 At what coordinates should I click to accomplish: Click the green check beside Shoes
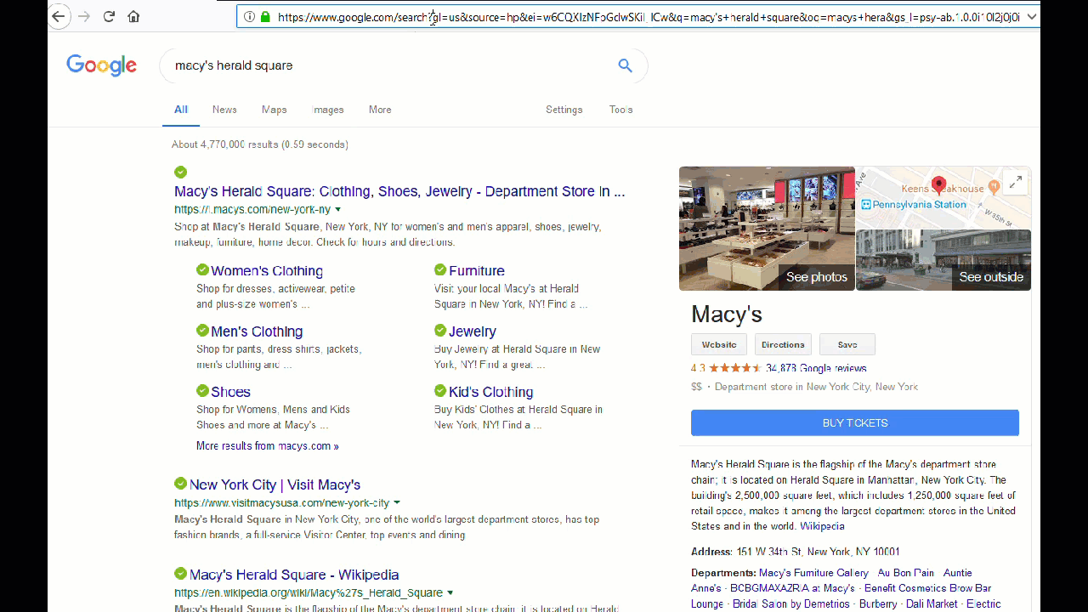202,390
